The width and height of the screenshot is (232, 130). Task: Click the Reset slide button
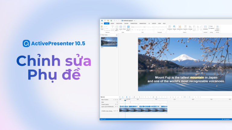(124, 28)
